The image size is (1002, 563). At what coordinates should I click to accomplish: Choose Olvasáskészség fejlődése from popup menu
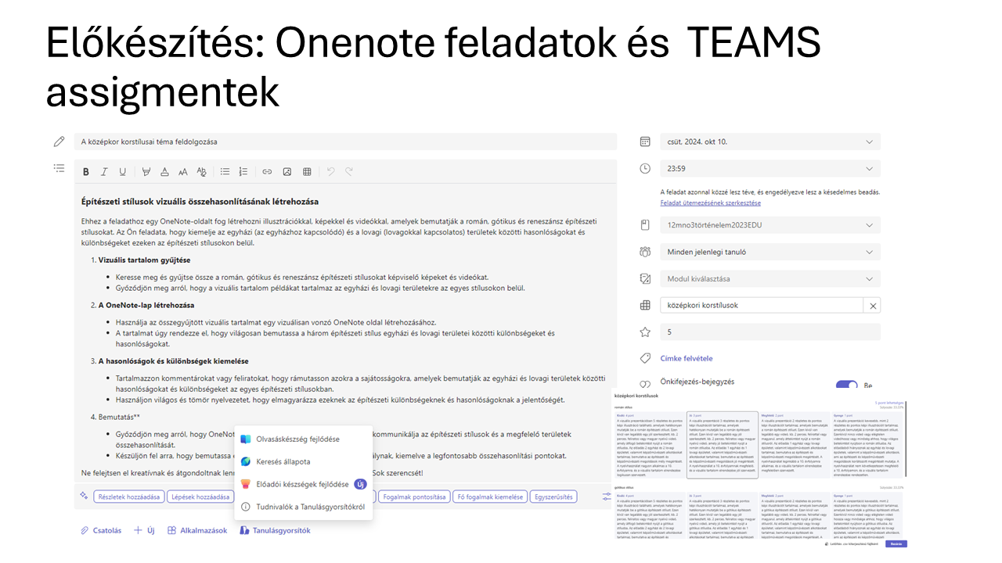point(297,439)
